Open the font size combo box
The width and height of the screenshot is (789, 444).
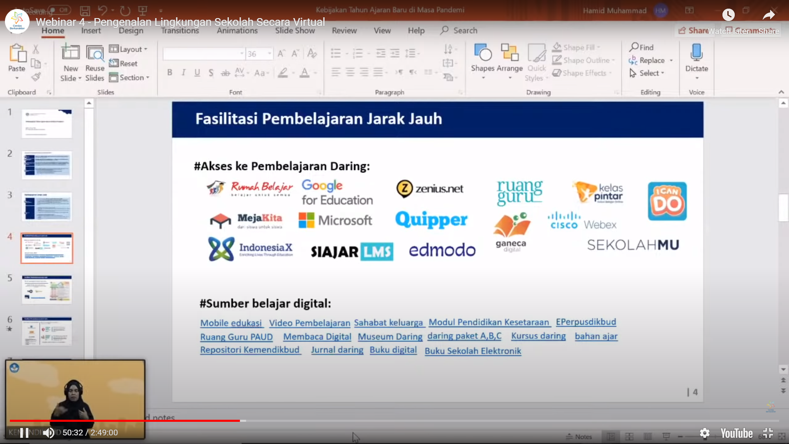[x=259, y=54]
